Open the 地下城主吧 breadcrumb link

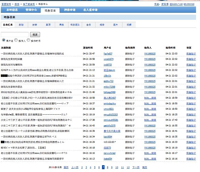[x=29, y=4]
